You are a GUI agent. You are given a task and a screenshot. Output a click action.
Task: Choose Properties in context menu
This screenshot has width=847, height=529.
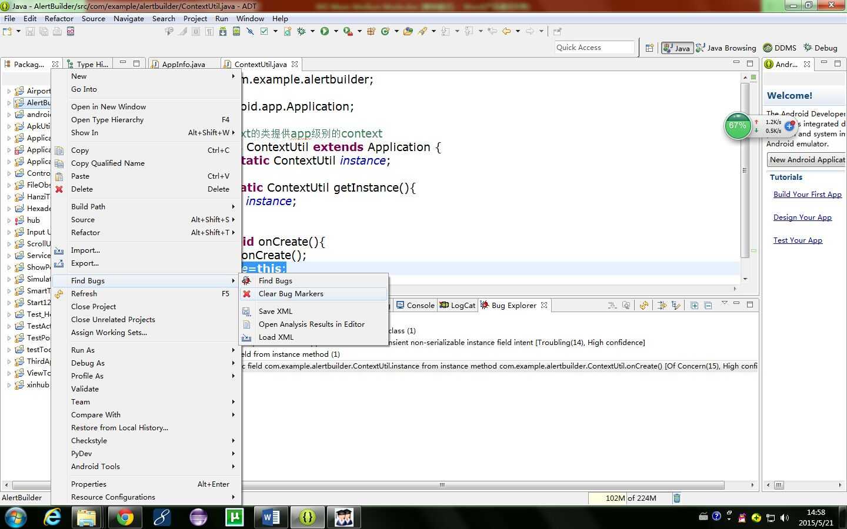pyautogui.click(x=147, y=484)
